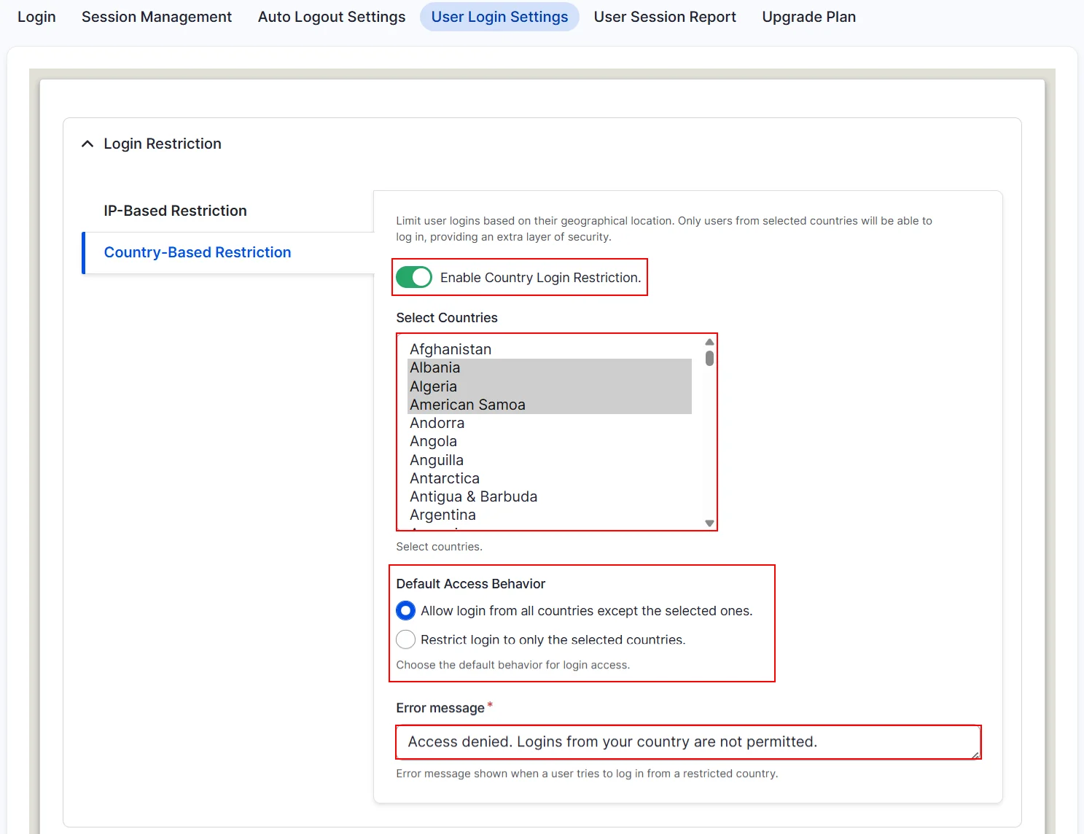Screen dimensions: 1084x834
Task: Select the User Login Settings tab
Action: coord(499,17)
